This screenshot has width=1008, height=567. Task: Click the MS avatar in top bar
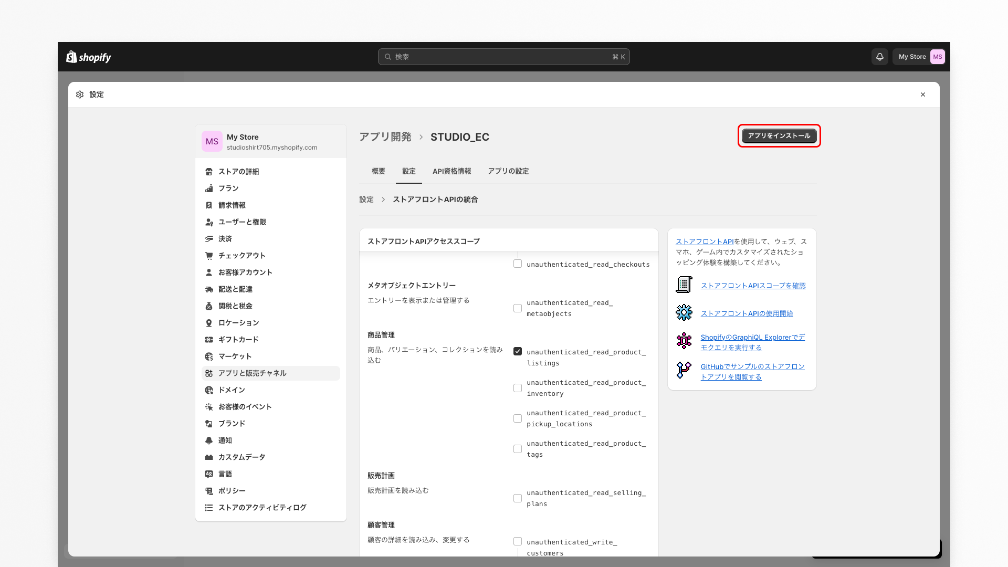click(x=937, y=57)
